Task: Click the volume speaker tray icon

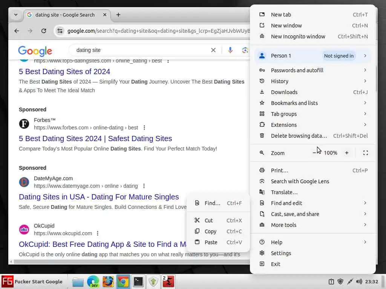Action: tap(359, 281)
